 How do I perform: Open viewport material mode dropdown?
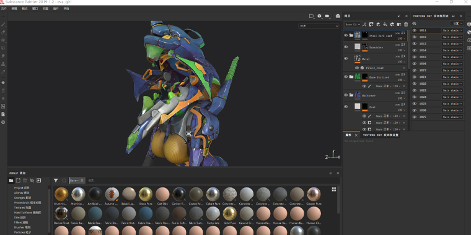319,26
